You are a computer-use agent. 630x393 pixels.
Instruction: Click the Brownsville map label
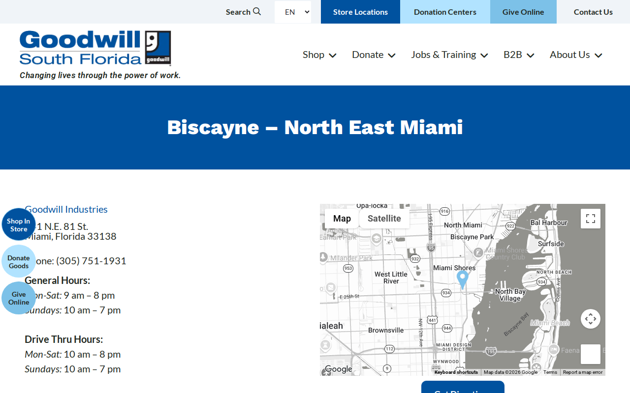pyautogui.click(x=386, y=330)
